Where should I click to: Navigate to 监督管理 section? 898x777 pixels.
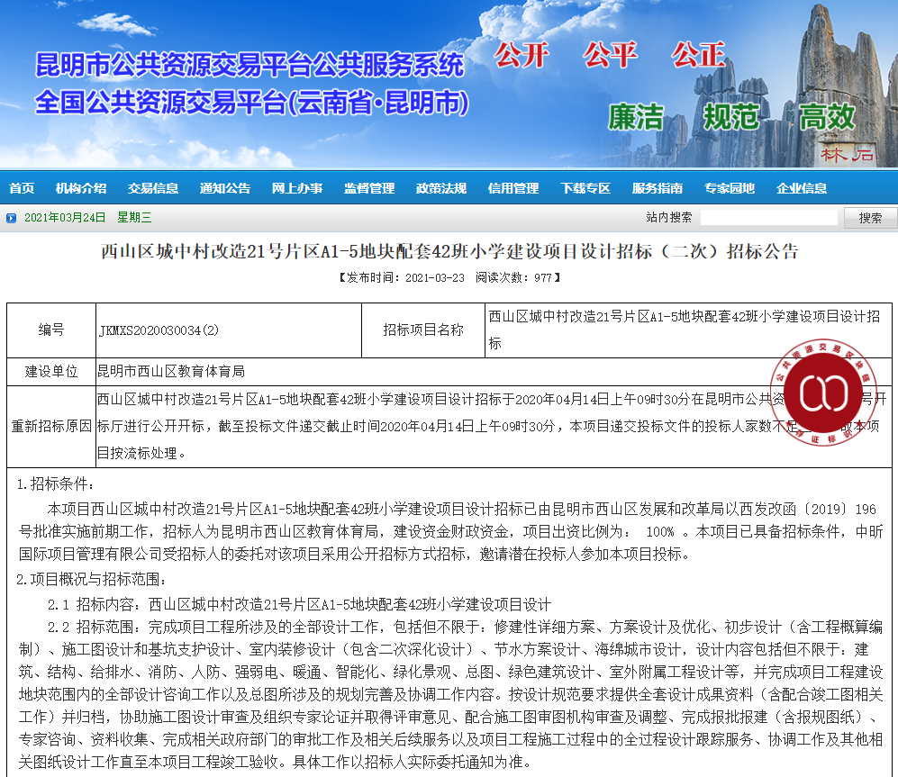369,188
